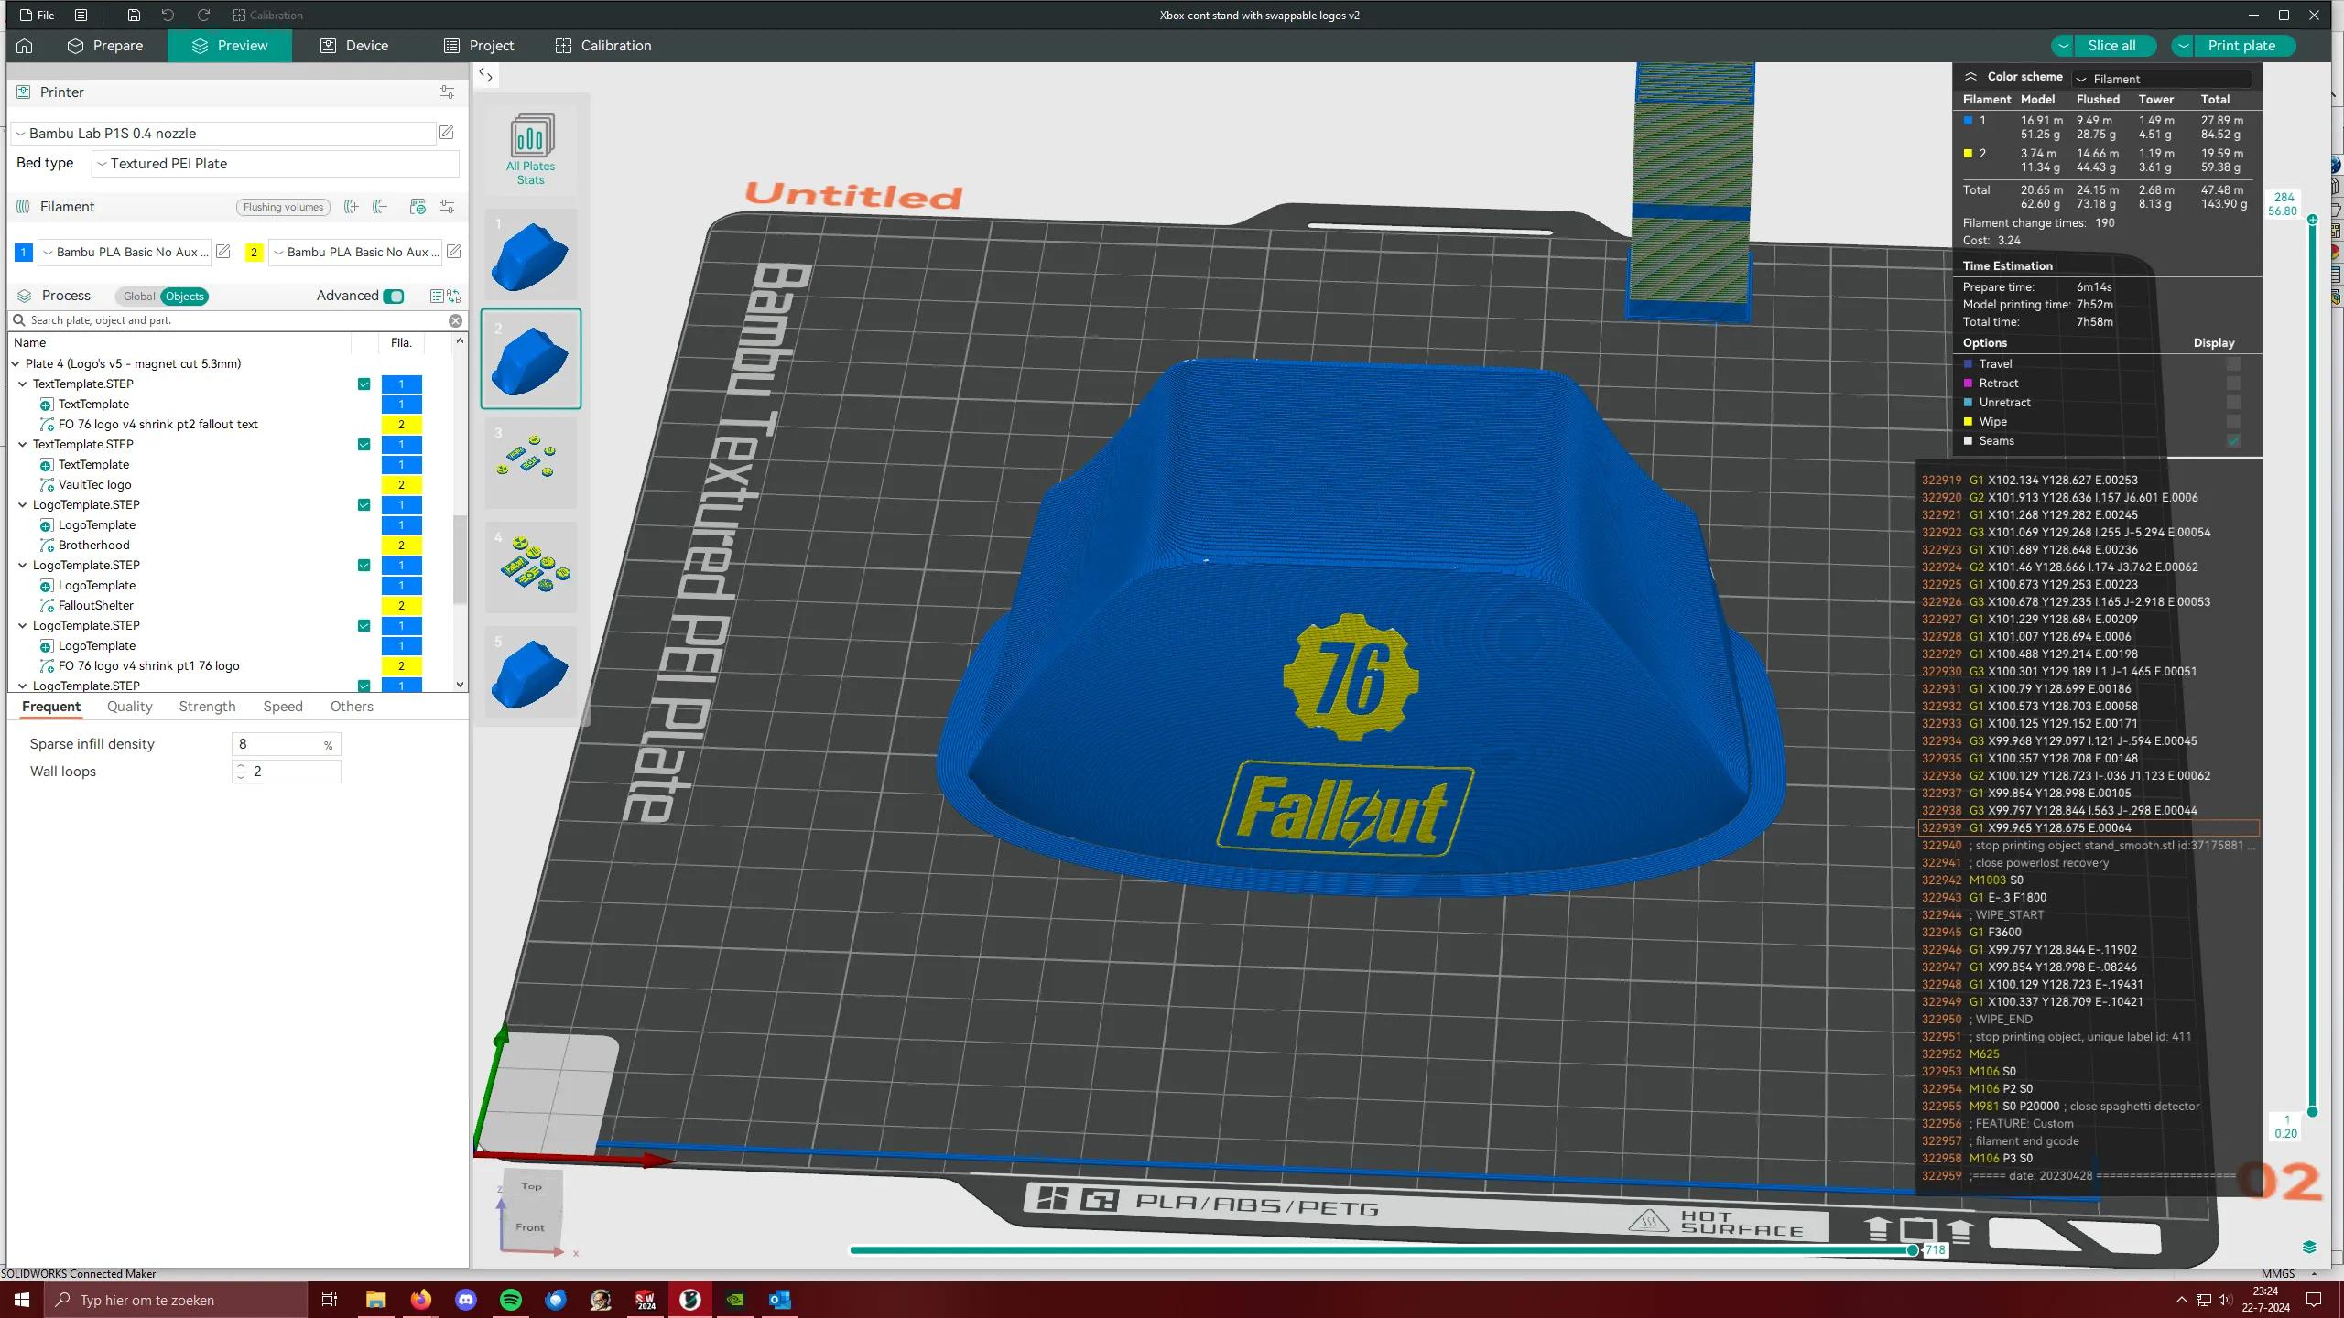
Task: Click the Save project icon
Action: click(134, 16)
